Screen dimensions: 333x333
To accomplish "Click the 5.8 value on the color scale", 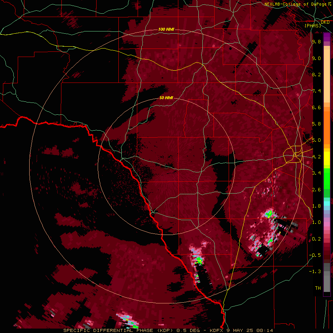I will coord(316,124).
